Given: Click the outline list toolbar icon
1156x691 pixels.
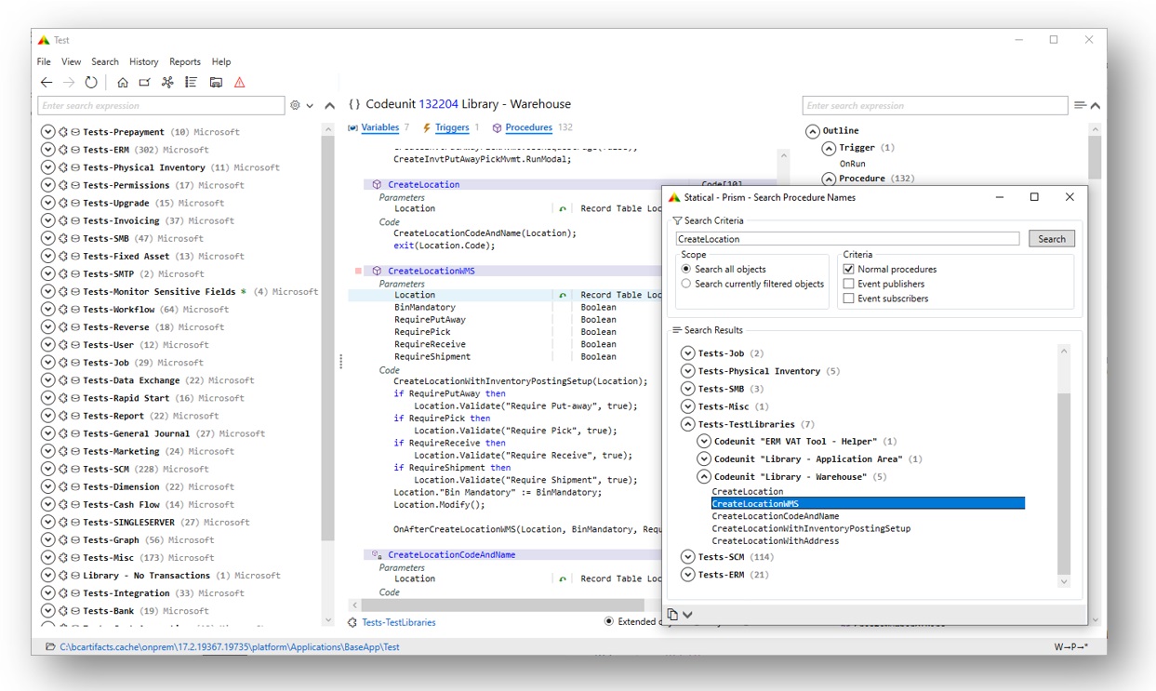Looking at the screenshot, I should (x=192, y=81).
